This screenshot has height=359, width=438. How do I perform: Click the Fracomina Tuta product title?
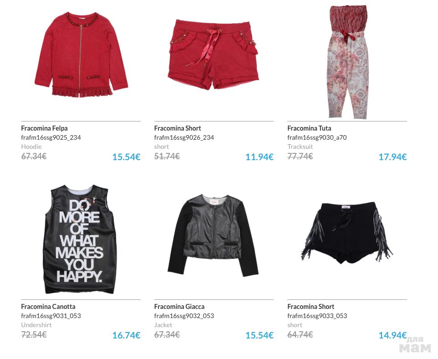tap(309, 128)
